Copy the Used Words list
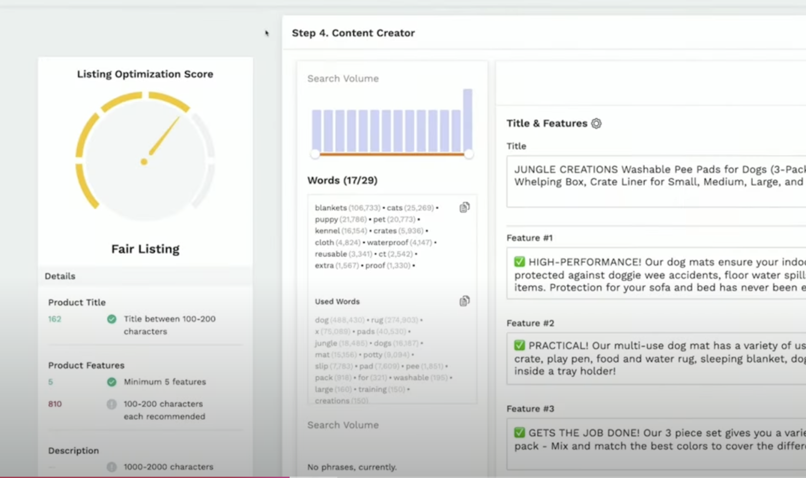806x478 pixels. tap(464, 301)
